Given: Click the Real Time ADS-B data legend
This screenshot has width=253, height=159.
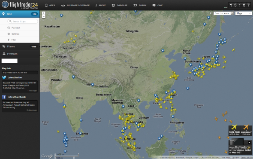Looking at the screenshot, I should point(234,130).
